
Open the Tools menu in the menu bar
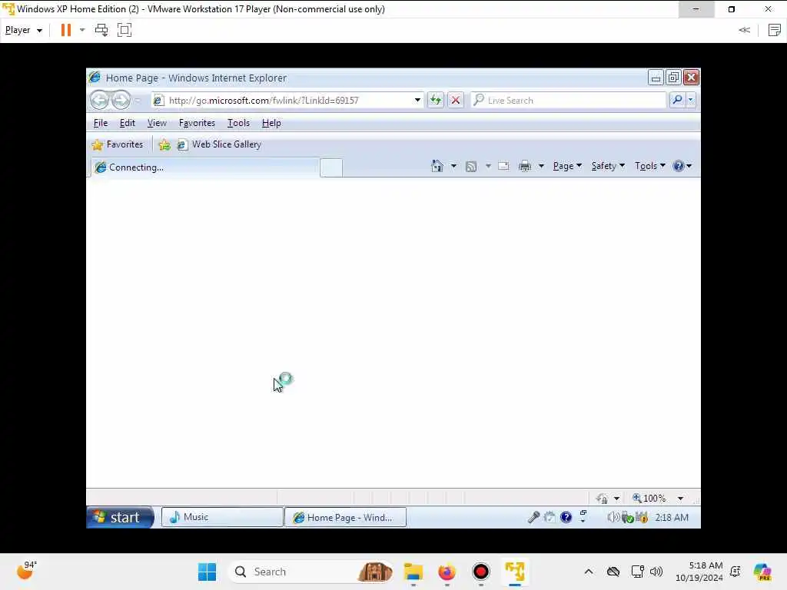click(x=238, y=123)
